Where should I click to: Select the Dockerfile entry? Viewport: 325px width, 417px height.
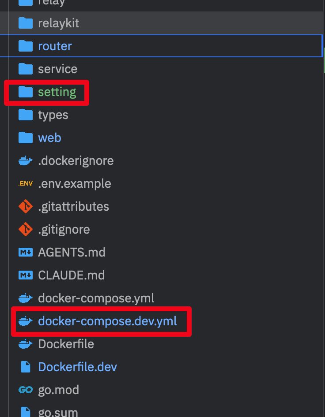click(162, 344)
